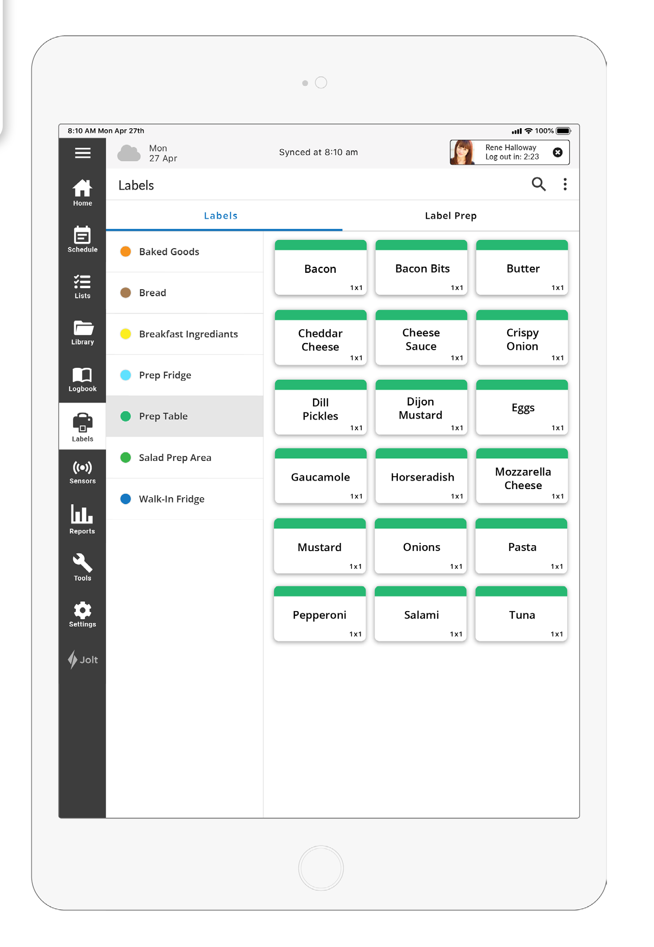Open the three-dot overflow menu
654x947 pixels.
pos(565,184)
